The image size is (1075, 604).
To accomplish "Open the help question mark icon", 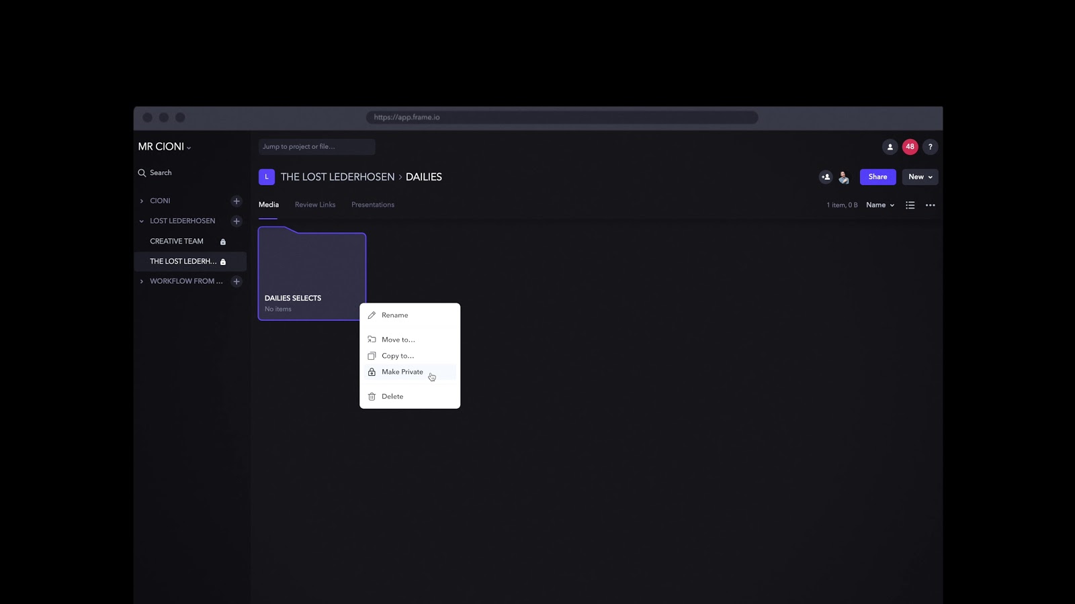I will pos(930,147).
